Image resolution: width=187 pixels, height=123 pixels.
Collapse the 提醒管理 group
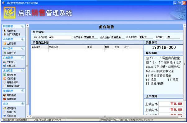23,91
